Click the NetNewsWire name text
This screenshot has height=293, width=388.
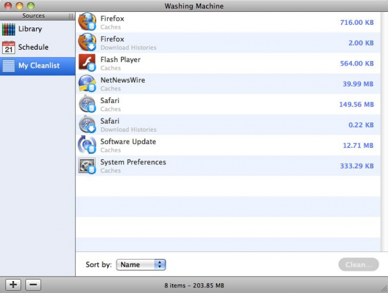point(123,80)
